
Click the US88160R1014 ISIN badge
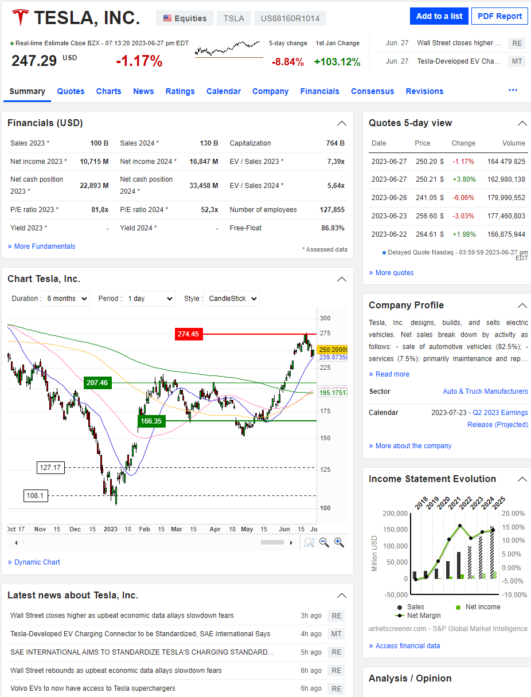point(290,18)
